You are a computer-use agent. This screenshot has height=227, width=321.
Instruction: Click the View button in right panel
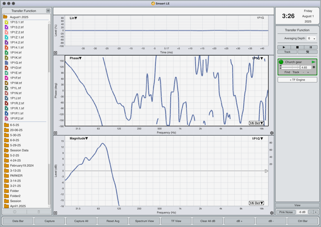(x=297, y=205)
